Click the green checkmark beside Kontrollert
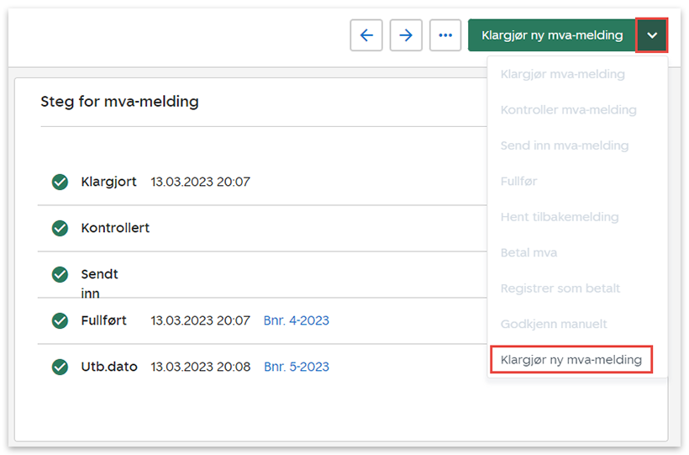Screen dimensions: 689x455 pyautogui.click(x=60, y=228)
